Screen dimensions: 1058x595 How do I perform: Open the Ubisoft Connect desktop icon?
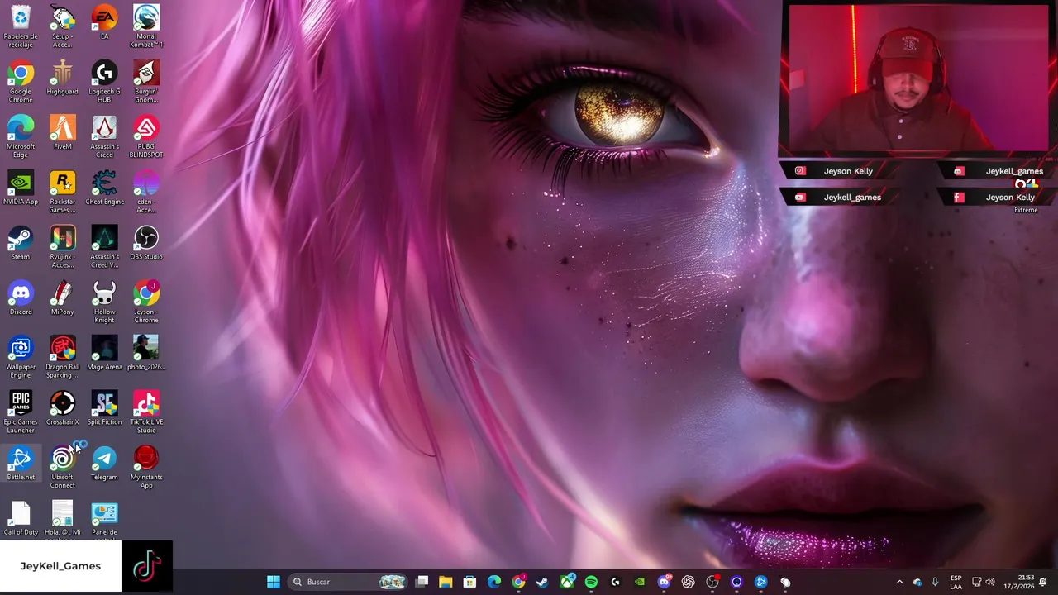[x=62, y=467]
